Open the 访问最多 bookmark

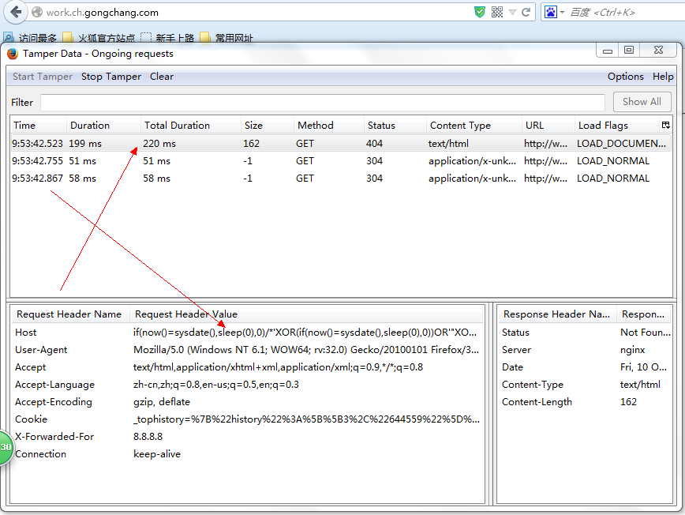30,38
